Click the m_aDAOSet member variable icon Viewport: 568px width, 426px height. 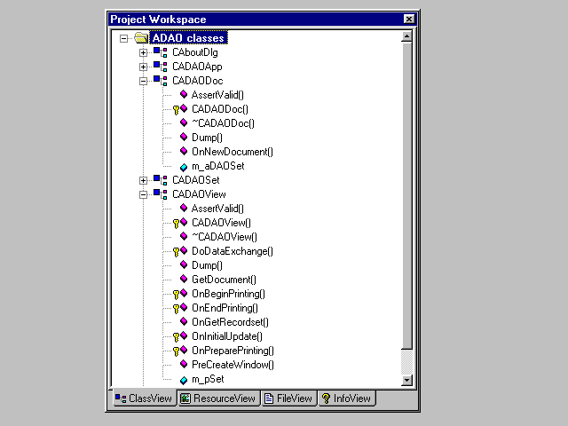[184, 166]
